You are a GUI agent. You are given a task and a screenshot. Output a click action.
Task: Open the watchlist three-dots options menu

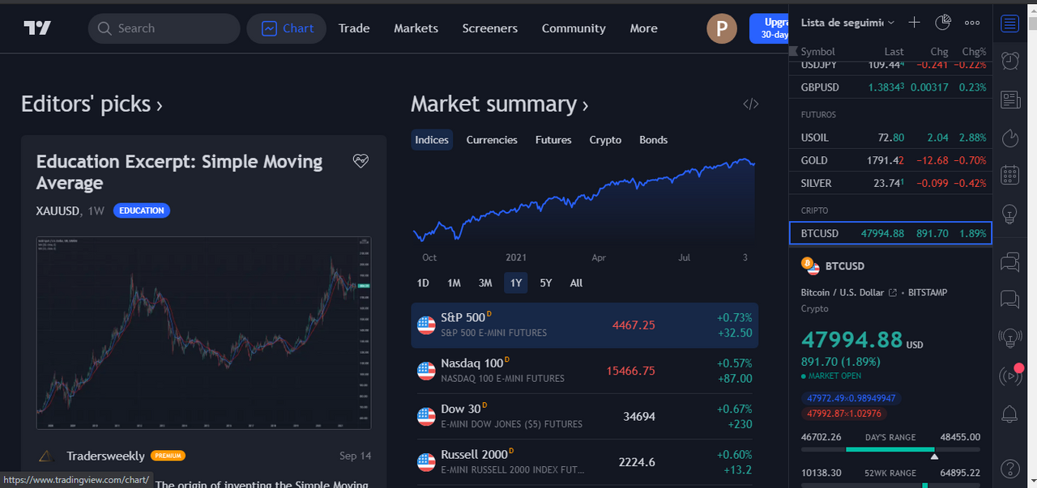[972, 23]
